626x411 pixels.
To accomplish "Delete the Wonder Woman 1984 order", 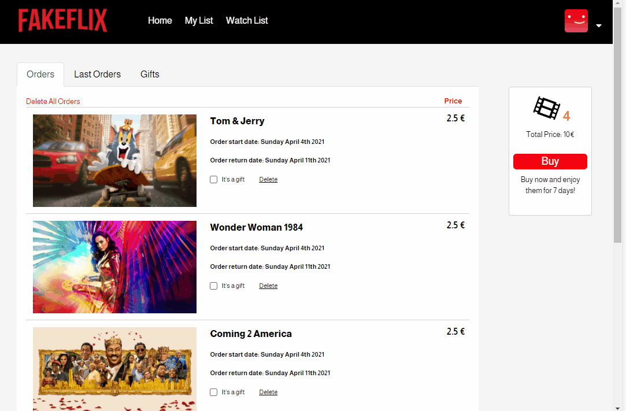I will pyautogui.click(x=268, y=286).
